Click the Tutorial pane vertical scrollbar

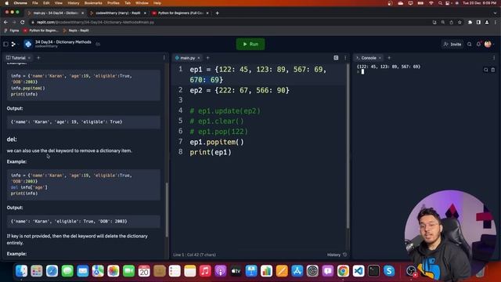(167, 209)
